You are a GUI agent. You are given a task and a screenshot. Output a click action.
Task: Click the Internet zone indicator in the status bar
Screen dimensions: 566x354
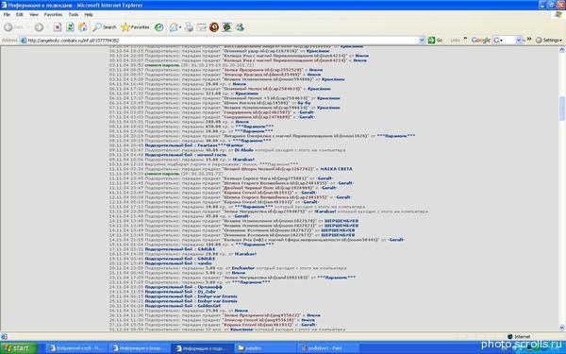(519, 337)
